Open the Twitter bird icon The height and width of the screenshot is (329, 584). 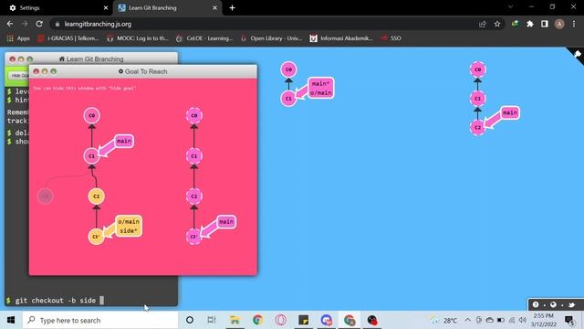(x=572, y=304)
